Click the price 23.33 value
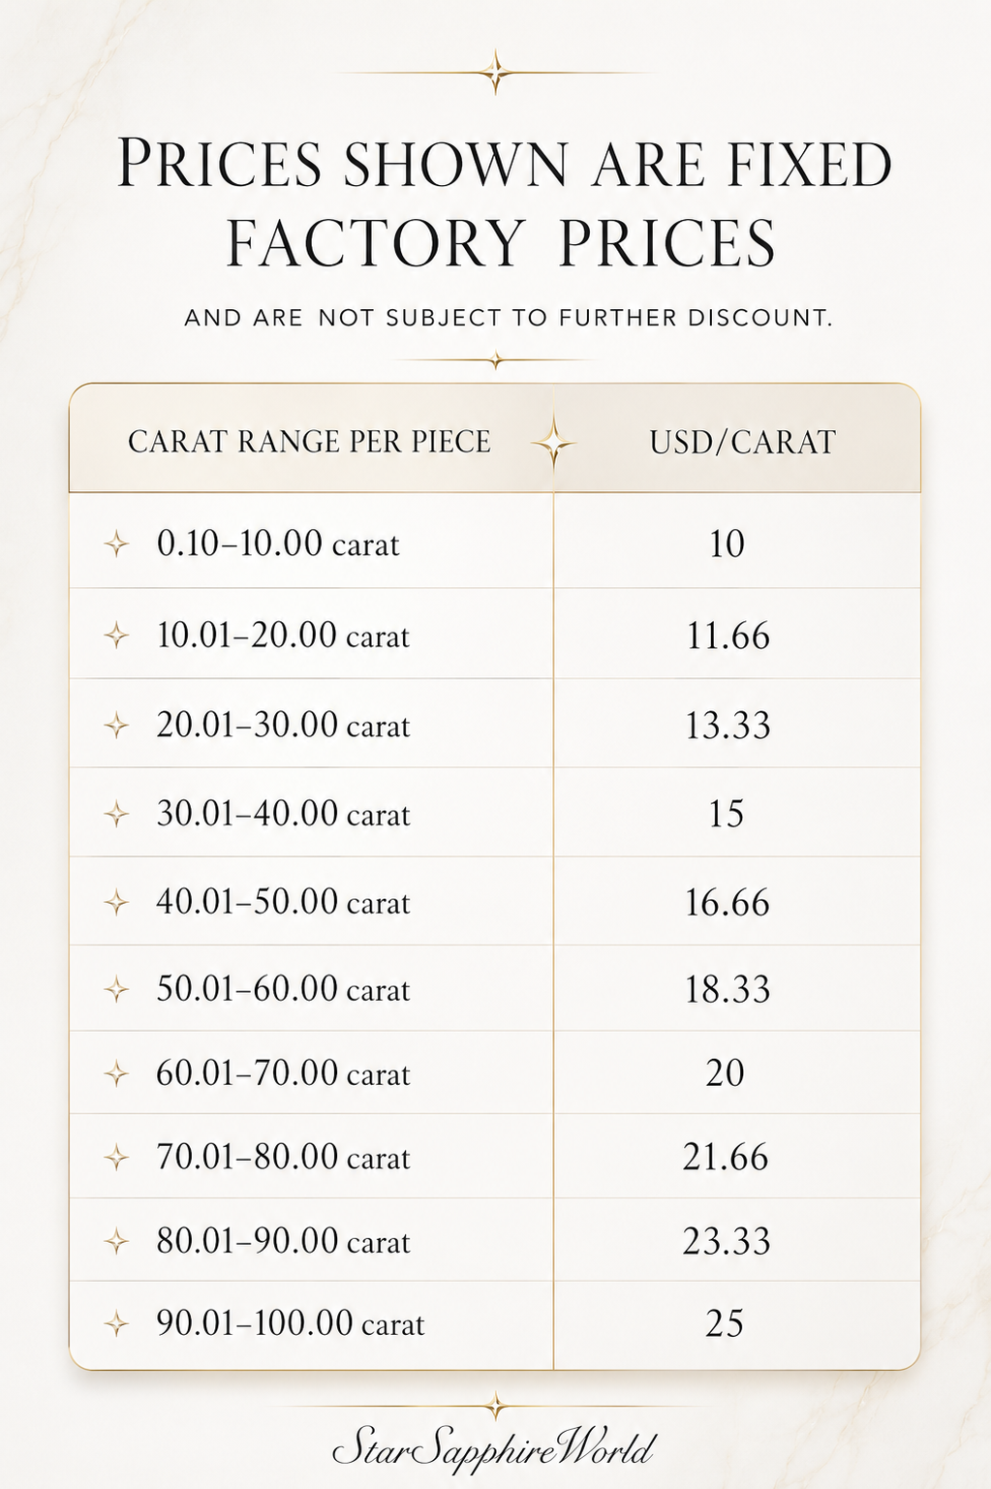Image resolution: width=991 pixels, height=1489 pixels. click(727, 1241)
